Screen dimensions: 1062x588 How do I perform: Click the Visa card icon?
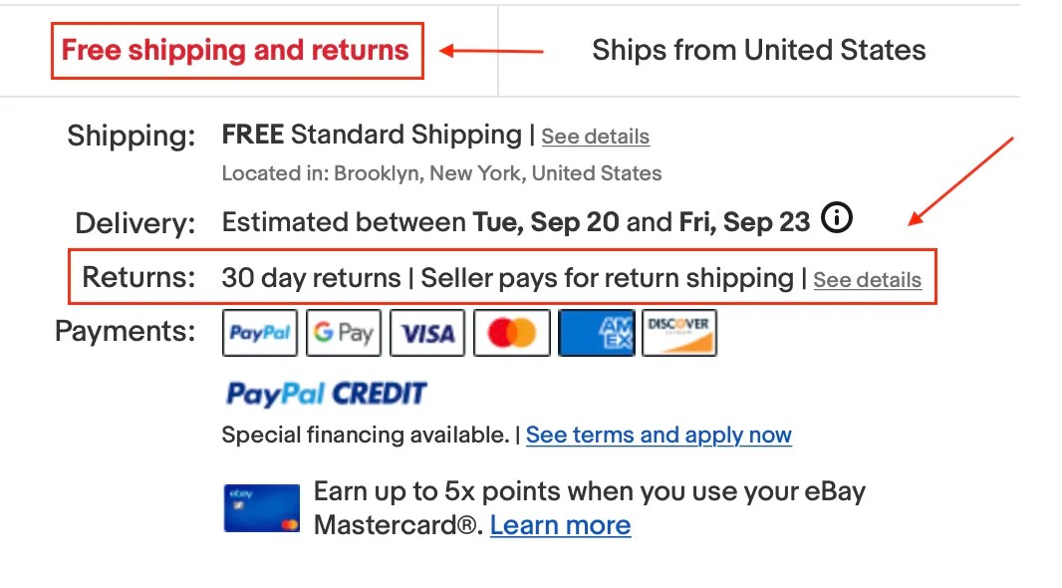tap(427, 333)
